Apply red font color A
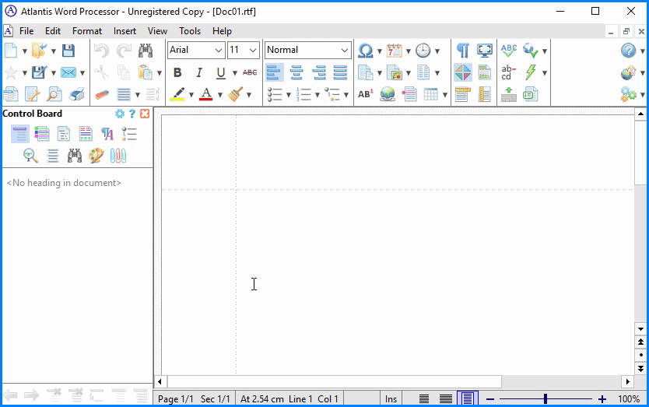649x407 pixels. point(205,94)
